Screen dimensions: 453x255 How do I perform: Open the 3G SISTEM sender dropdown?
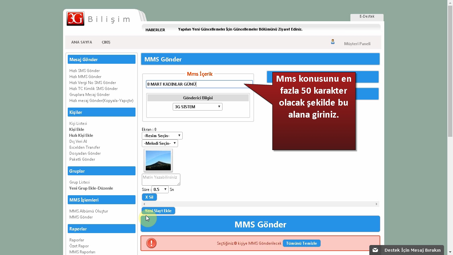click(197, 107)
